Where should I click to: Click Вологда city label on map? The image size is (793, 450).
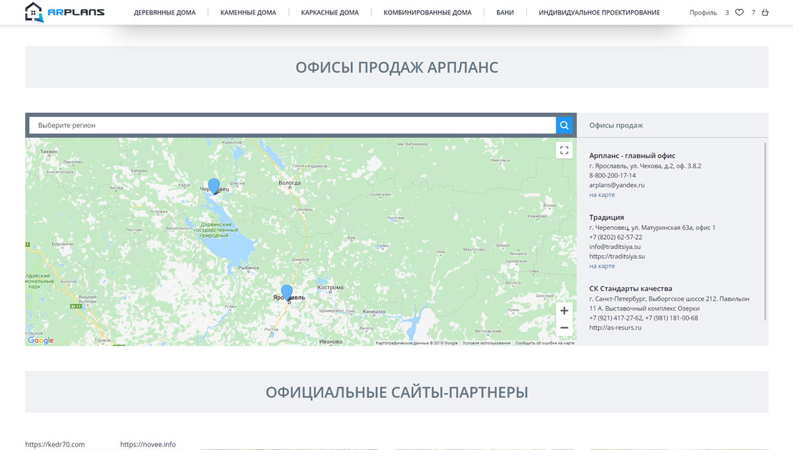click(289, 183)
